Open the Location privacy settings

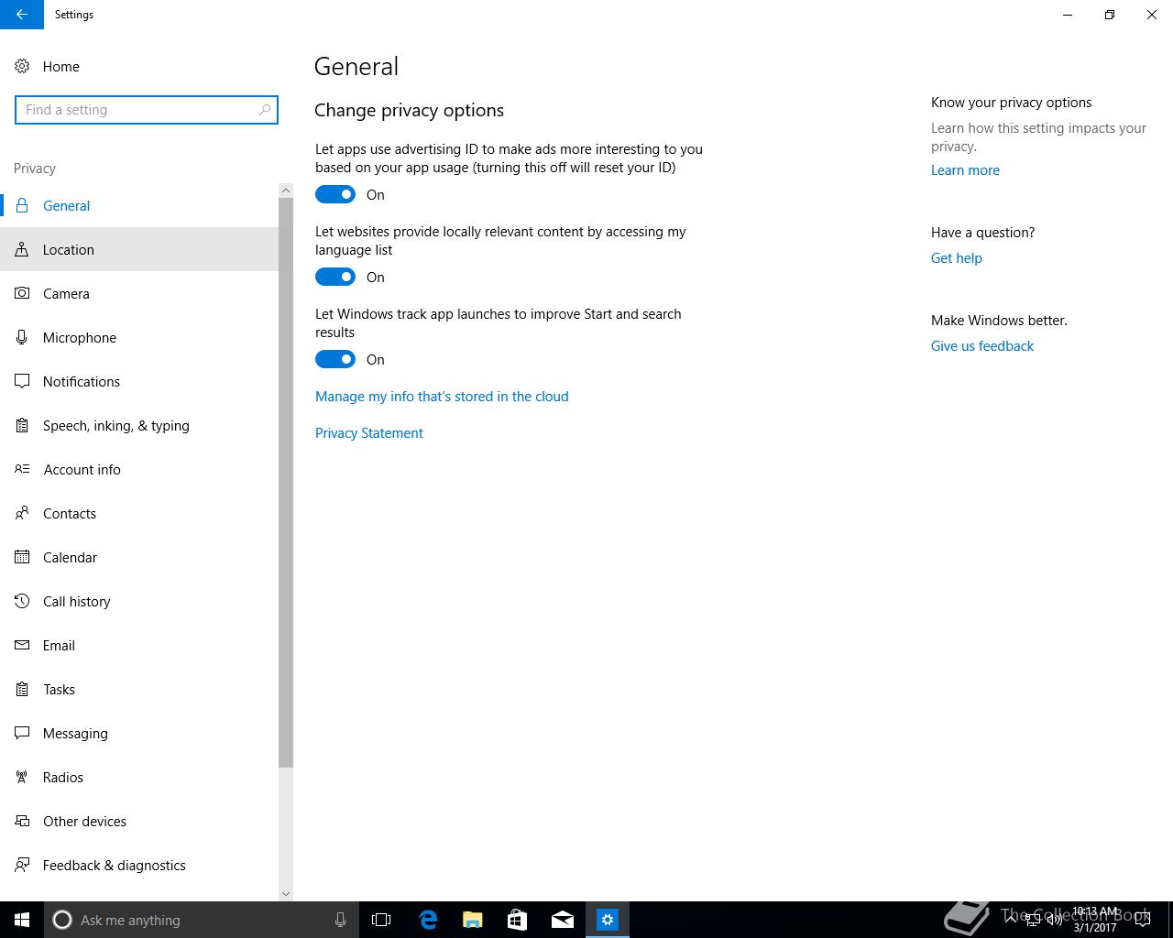(x=139, y=249)
